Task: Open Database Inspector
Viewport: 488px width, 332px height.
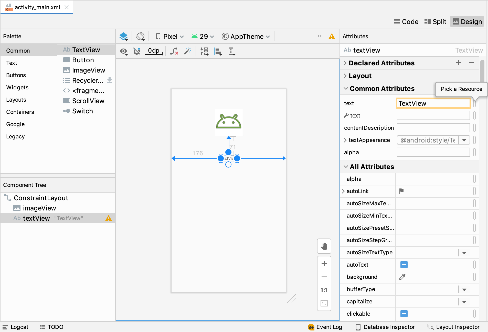Action: [x=385, y=327]
